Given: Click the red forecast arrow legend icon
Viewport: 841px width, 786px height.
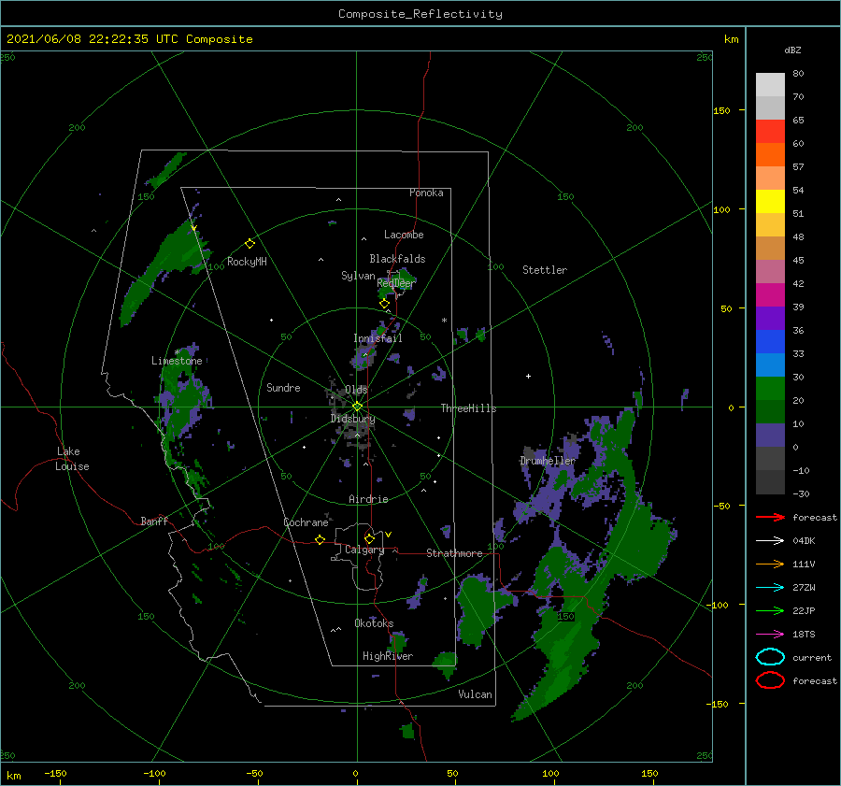Looking at the screenshot, I should (770, 517).
